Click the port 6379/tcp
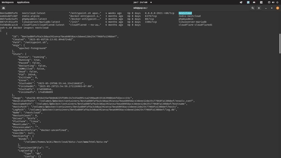Viewport: 281px width, 158px height. tap(151, 16)
